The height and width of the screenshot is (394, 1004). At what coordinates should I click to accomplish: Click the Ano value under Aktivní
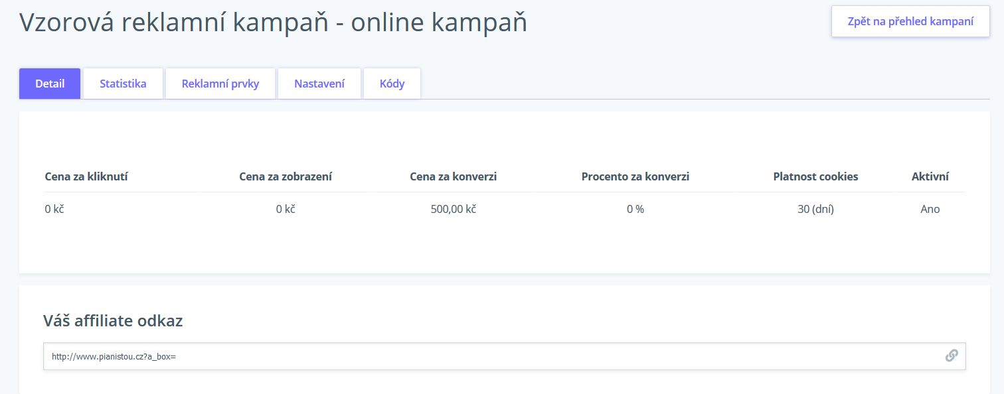pyautogui.click(x=930, y=209)
